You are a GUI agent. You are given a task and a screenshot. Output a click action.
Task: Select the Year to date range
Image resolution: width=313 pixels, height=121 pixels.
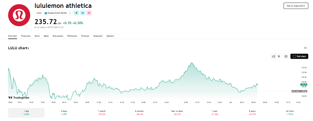[177, 113]
